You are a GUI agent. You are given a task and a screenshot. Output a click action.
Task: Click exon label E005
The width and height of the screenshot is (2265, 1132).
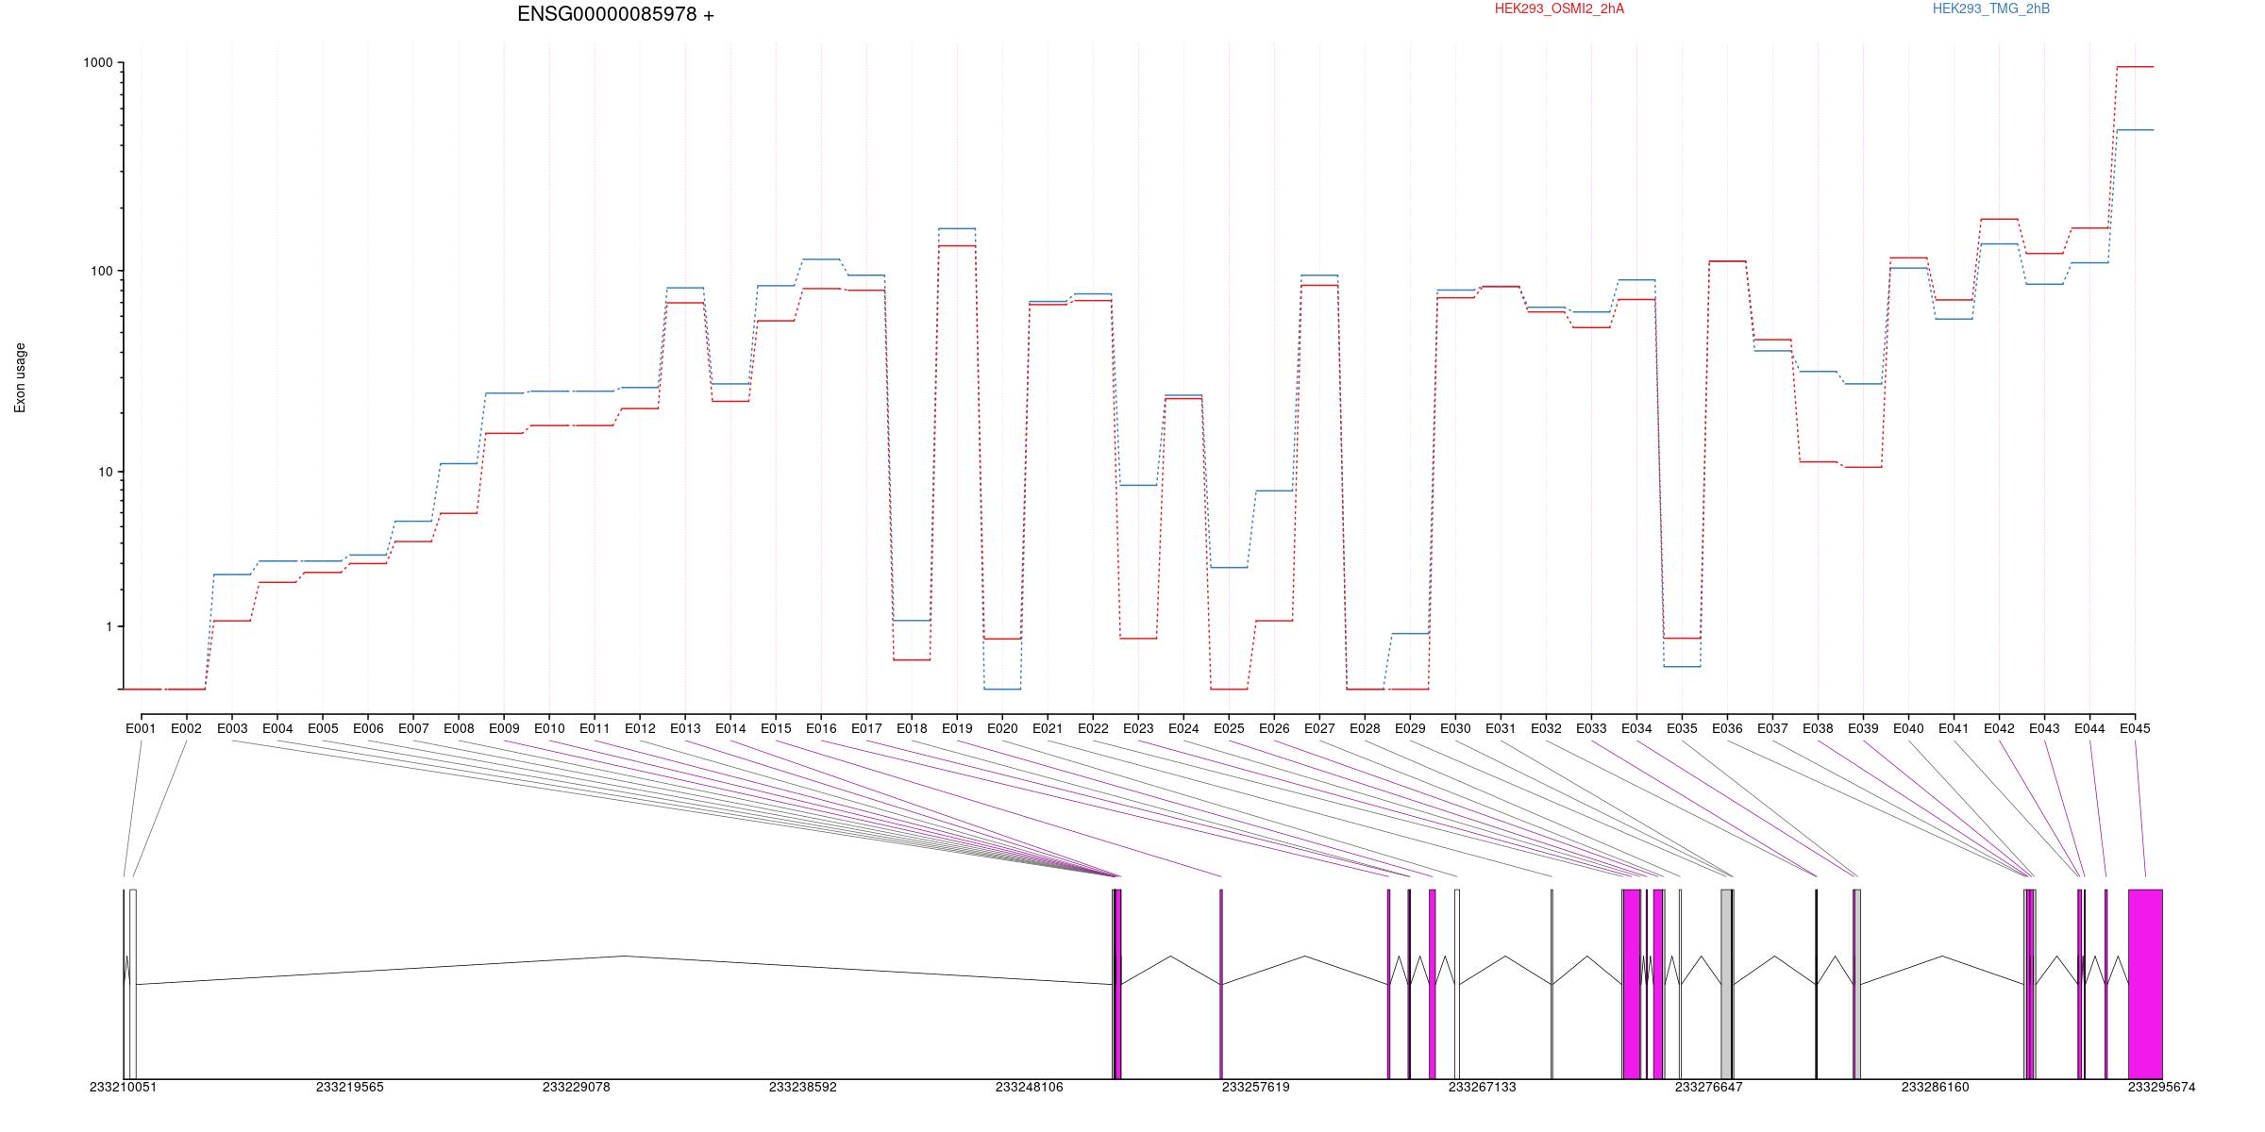(x=323, y=728)
